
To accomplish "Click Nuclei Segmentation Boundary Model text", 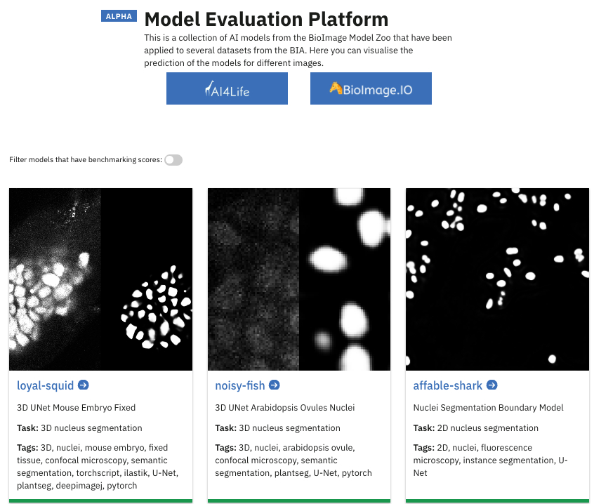I will (489, 408).
